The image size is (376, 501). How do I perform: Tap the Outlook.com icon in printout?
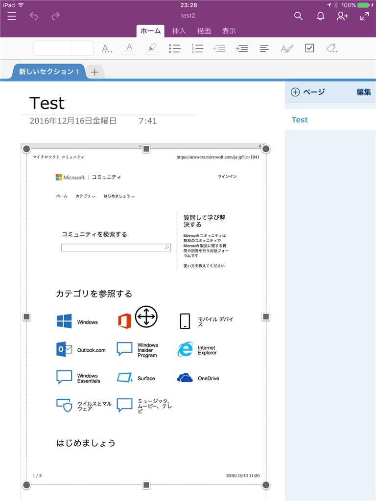point(64,349)
